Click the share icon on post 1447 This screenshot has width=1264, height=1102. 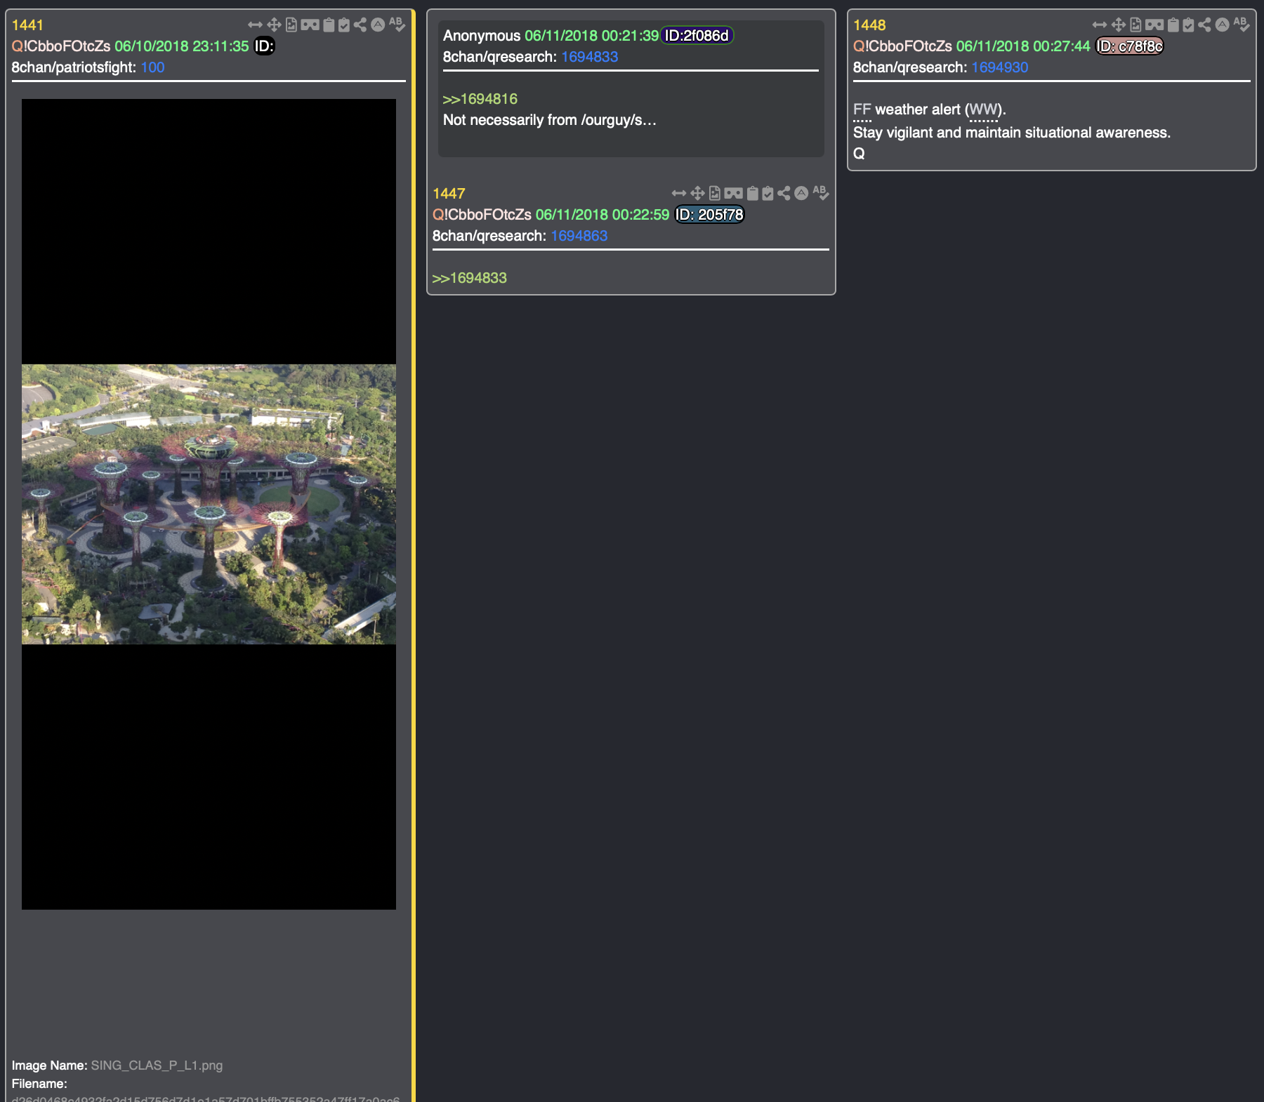[x=784, y=193]
